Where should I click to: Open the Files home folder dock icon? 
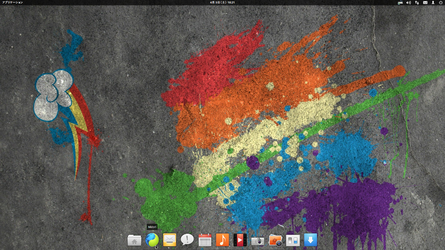(134, 240)
